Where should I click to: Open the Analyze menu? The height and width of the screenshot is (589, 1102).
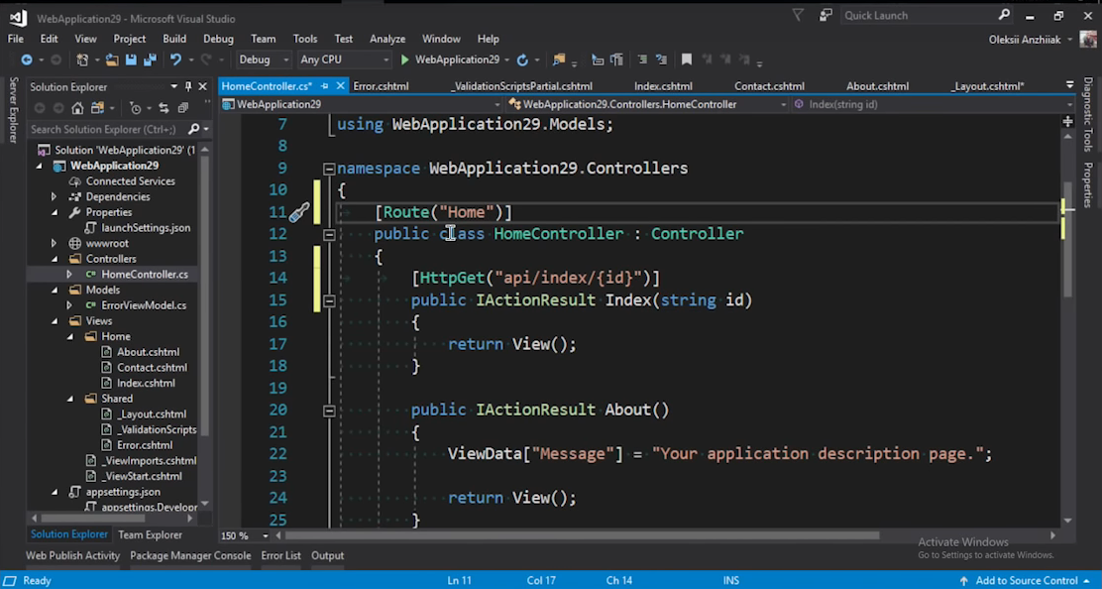pyautogui.click(x=387, y=39)
